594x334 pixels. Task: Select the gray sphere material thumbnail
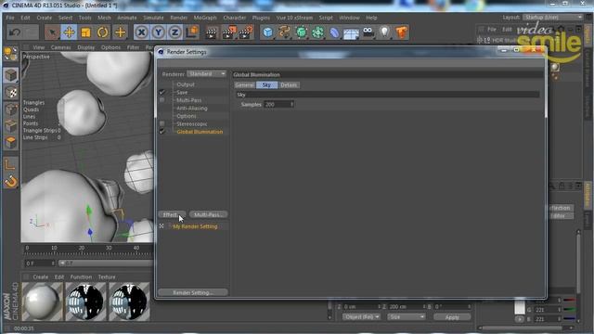click(42, 302)
